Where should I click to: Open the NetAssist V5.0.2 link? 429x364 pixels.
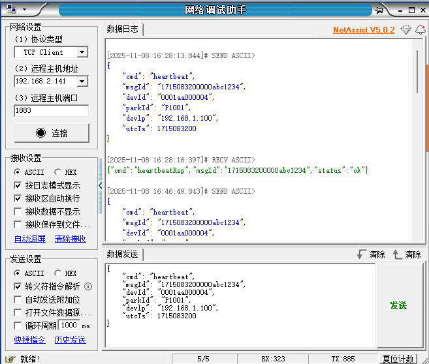point(364,30)
